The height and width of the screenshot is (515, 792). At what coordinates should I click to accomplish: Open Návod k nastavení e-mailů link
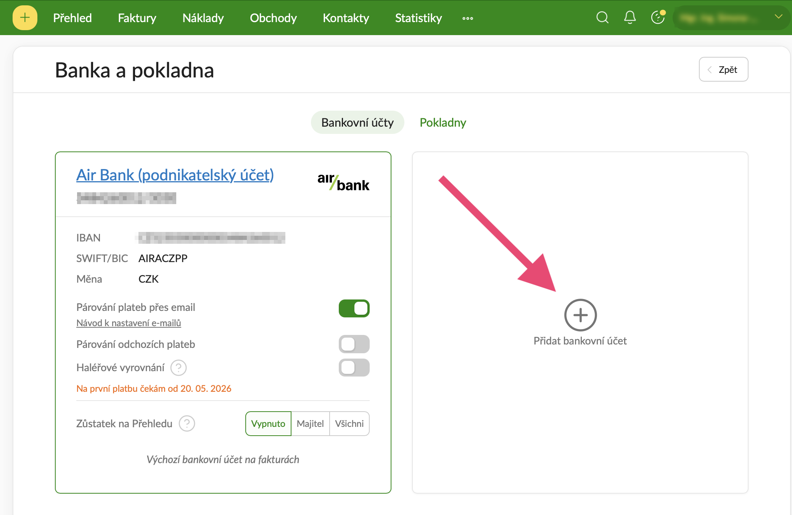(x=129, y=323)
